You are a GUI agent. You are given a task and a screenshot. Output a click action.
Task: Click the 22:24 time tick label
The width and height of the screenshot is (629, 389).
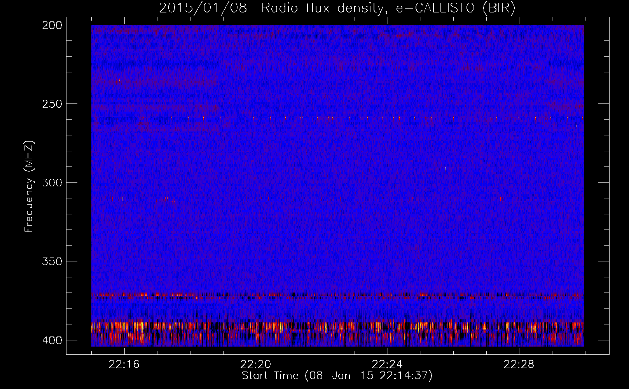pyautogui.click(x=388, y=364)
